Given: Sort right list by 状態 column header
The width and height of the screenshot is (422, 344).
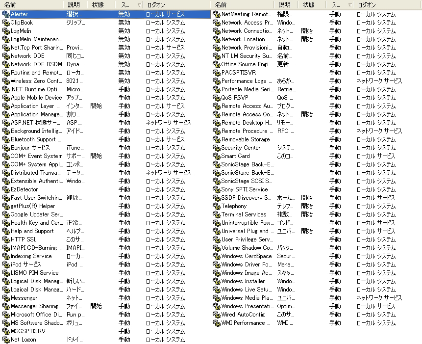Looking at the screenshot, I should point(312,5).
